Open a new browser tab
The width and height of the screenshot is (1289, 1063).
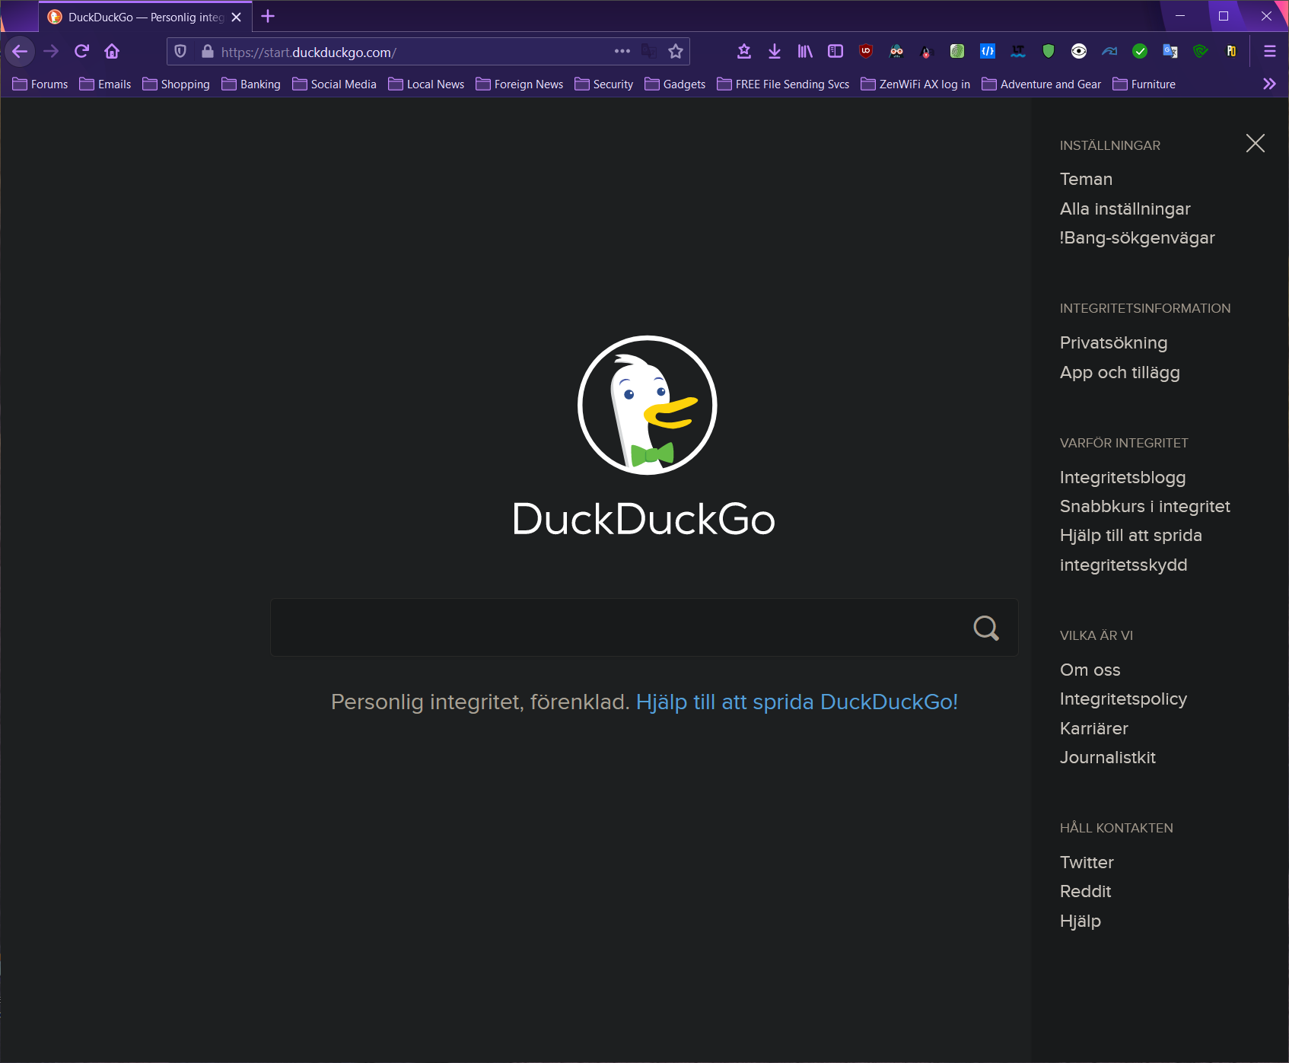[268, 17]
